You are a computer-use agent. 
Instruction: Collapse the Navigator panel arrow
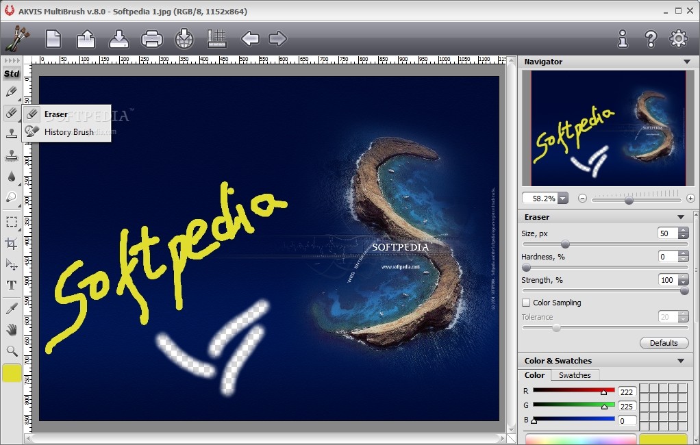[x=686, y=62]
